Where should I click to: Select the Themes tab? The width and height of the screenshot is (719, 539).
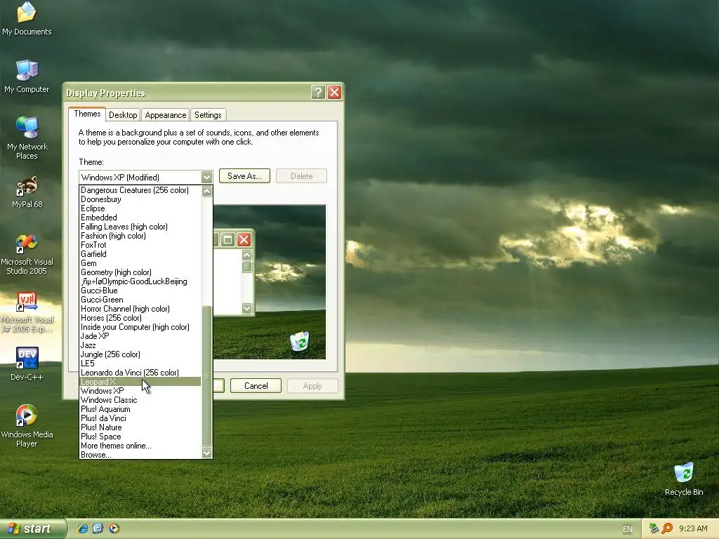coord(87,114)
